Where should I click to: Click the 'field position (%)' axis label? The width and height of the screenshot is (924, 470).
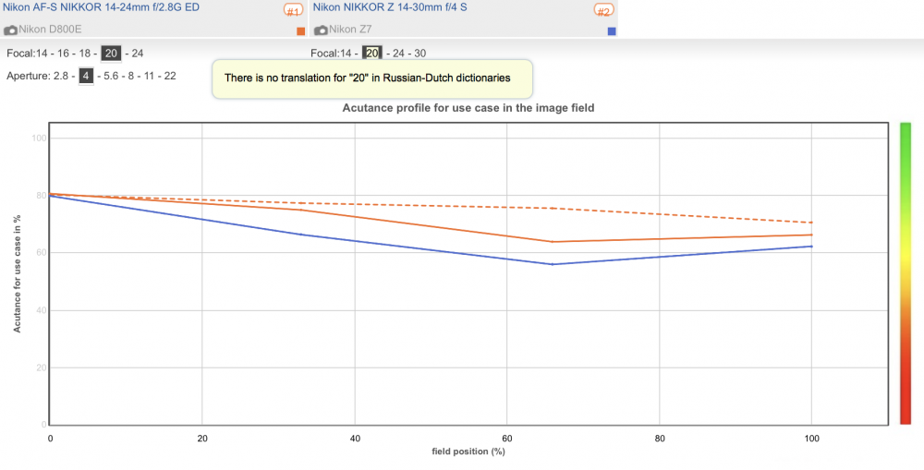click(x=468, y=452)
